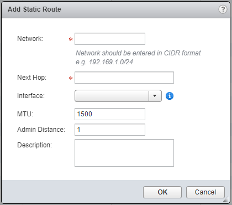Click the Admin Distance label
The image size is (232, 205).
click(41, 130)
